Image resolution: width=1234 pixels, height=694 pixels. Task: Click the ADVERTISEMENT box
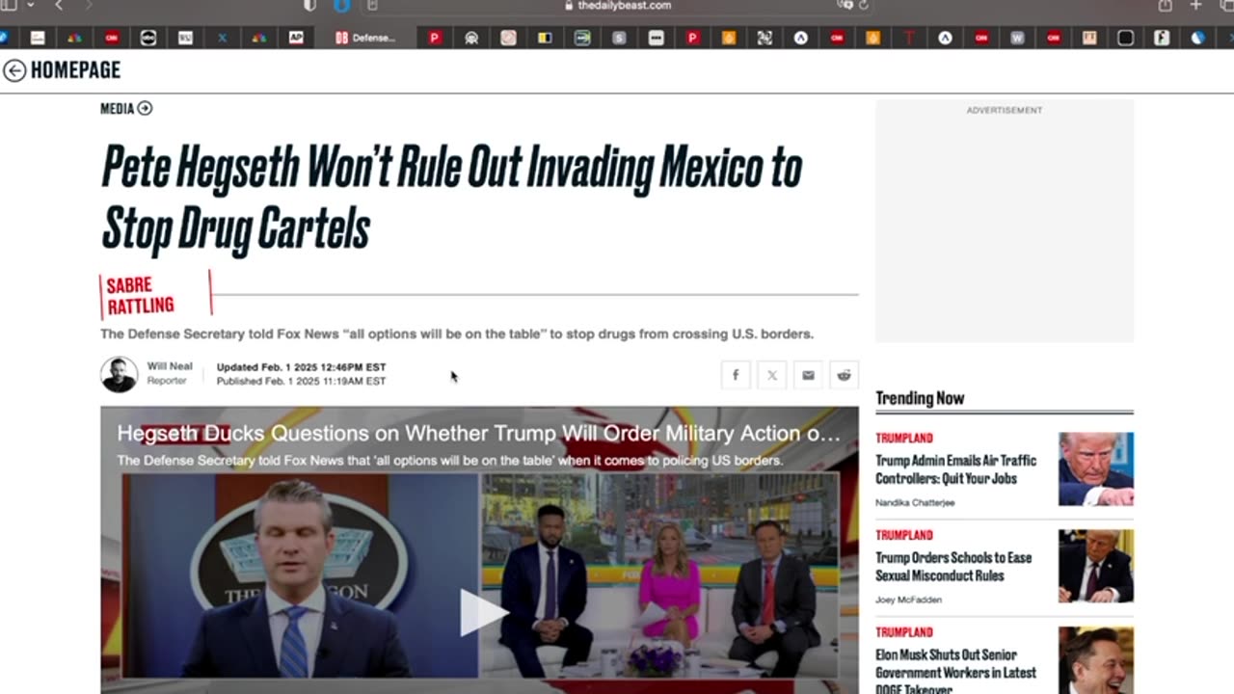(1005, 222)
